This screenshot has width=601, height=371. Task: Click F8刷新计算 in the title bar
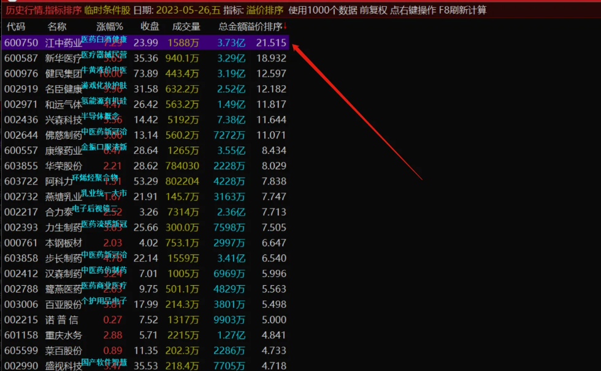pyautogui.click(x=462, y=10)
